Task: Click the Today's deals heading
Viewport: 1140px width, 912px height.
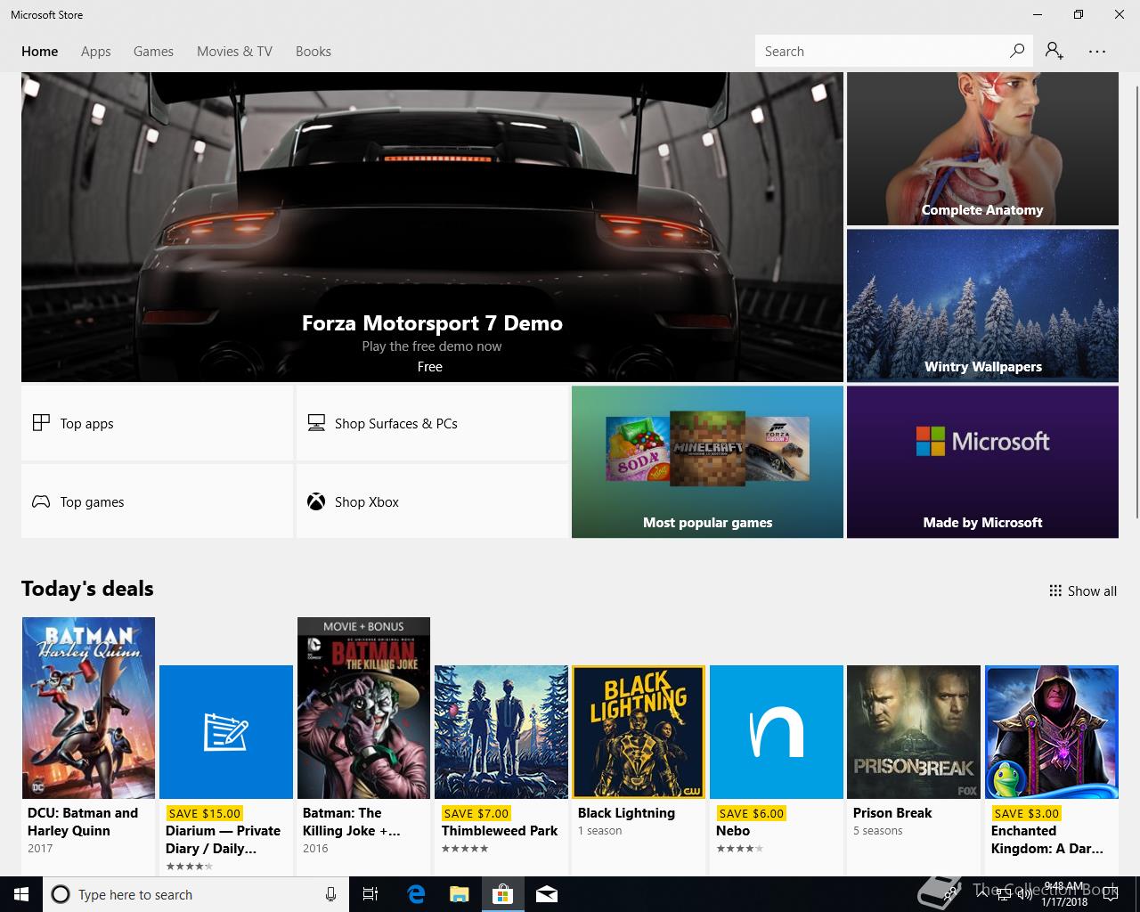Action: (x=87, y=589)
